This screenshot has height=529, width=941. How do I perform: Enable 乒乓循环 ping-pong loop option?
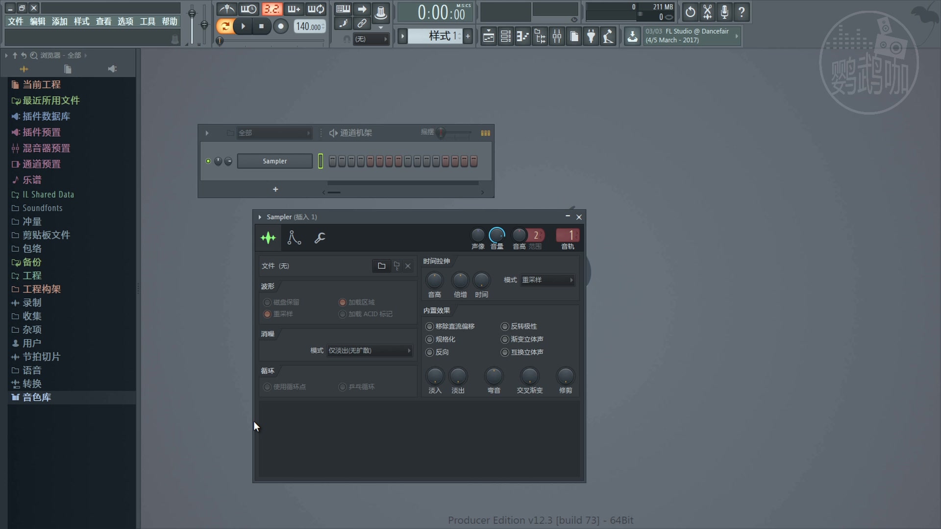coord(343,386)
